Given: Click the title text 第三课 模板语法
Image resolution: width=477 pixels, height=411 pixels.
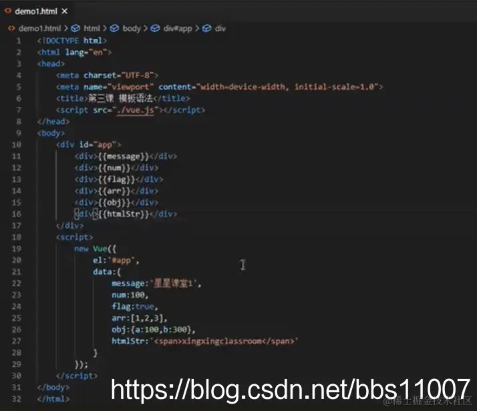Looking at the screenshot, I should click(x=120, y=98).
